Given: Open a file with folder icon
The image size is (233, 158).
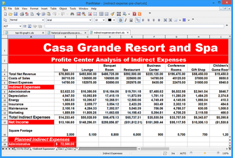Looking at the screenshot, I should [x=10, y=14].
